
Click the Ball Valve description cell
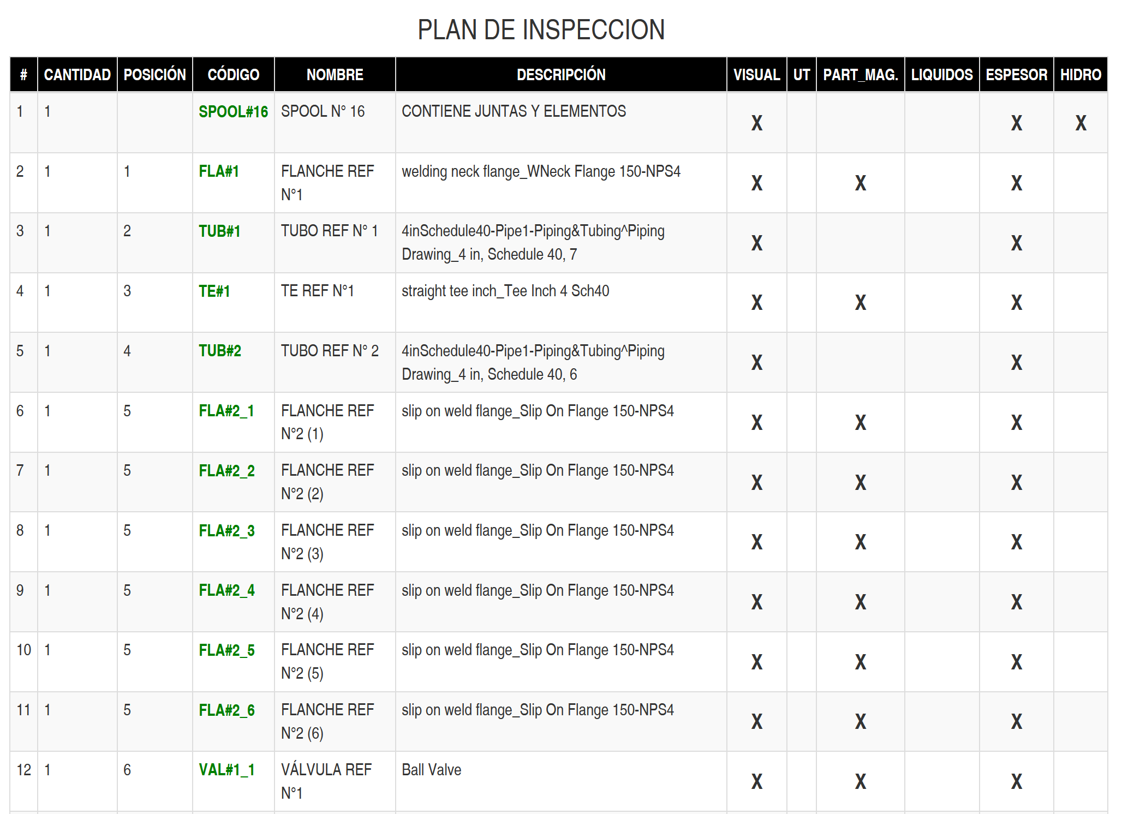pyautogui.click(x=432, y=770)
